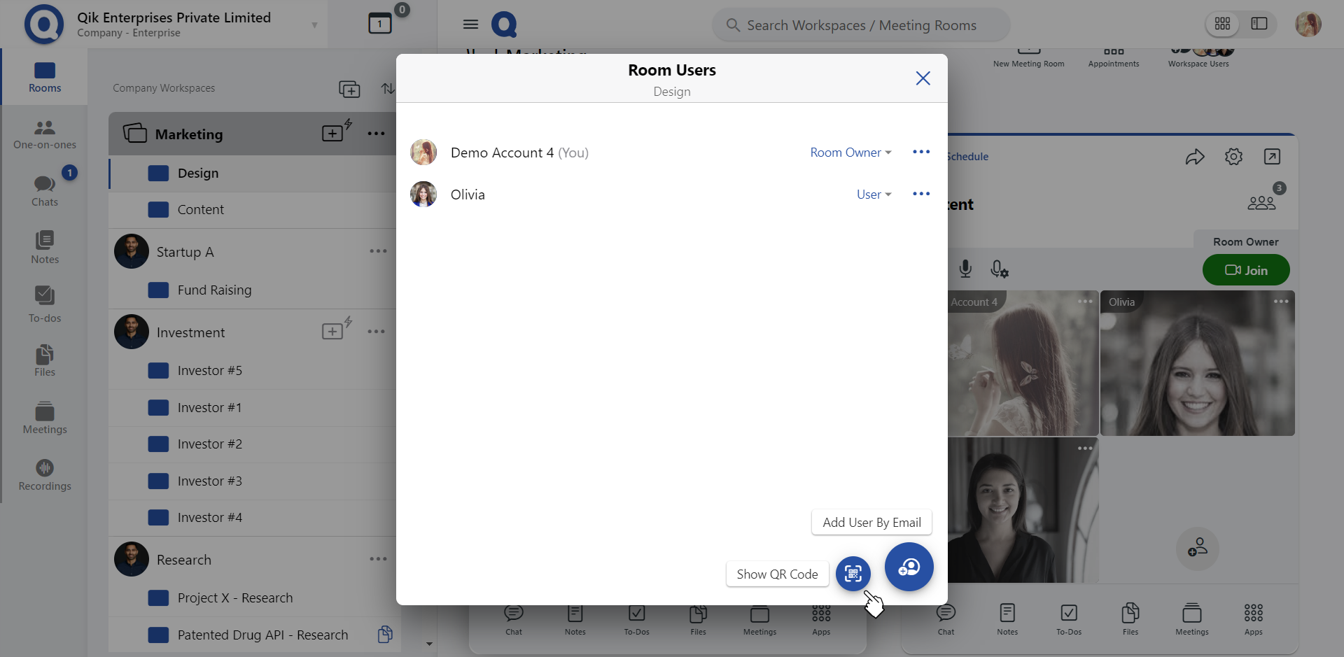Open Apps tab in right room panel
The height and width of the screenshot is (657, 1344).
coord(1254,619)
